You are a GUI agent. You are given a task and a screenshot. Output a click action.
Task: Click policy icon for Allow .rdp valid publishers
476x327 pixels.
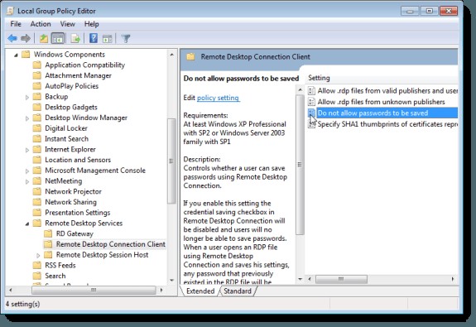point(311,91)
